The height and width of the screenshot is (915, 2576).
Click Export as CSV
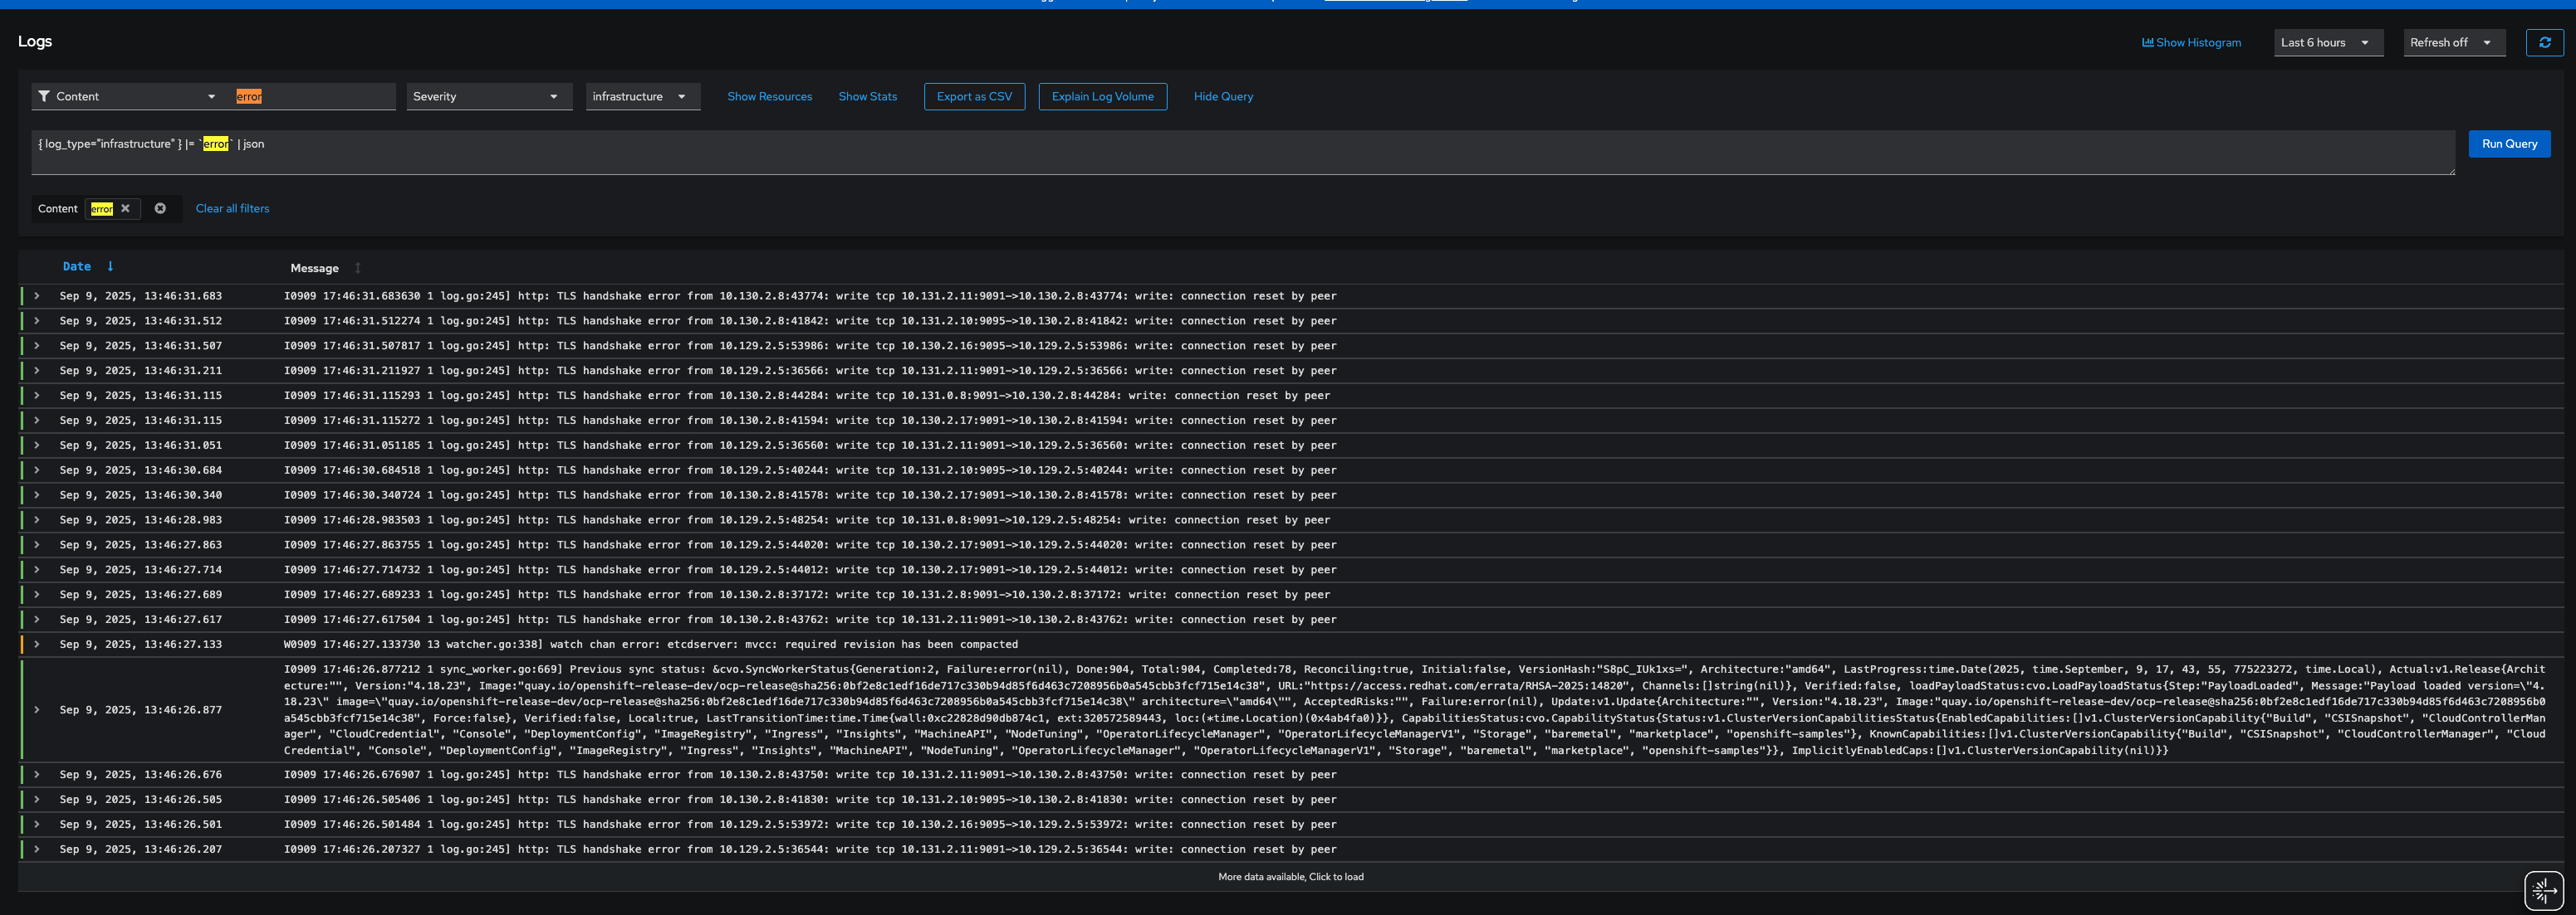pyautogui.click(x=973, y=97)
